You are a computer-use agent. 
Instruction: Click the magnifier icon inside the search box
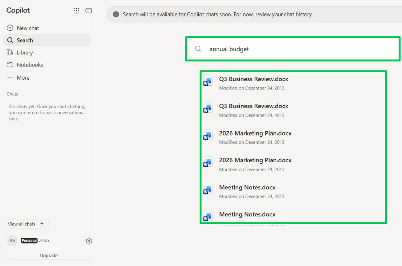click(x=198, y=49)
